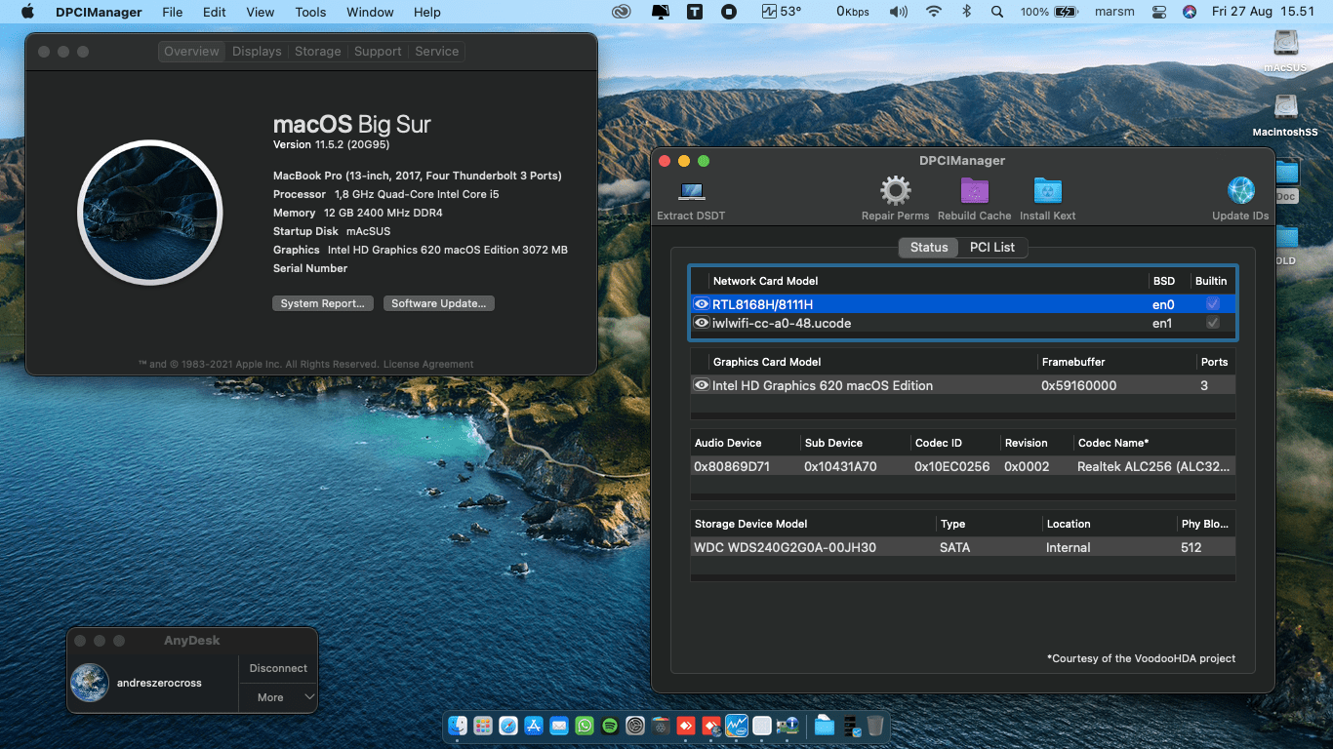Open License Agreement link
Screen dimensions: 1333x749
click(428, 364)
